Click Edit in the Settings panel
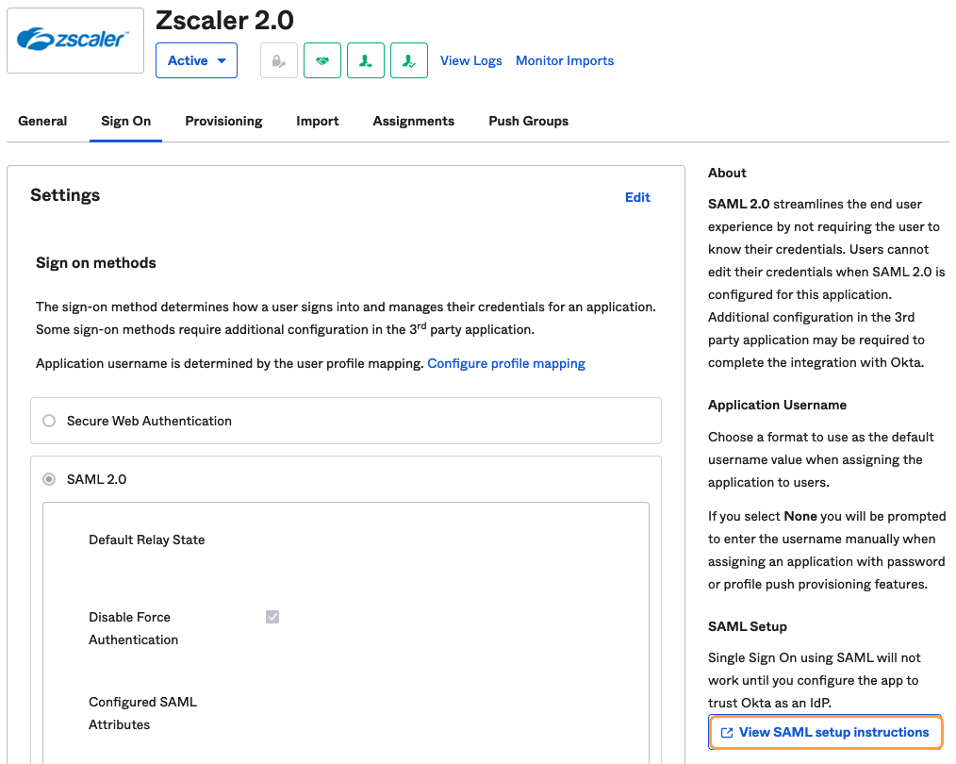This screenshot has height=764, width=956. pos(637,197)
